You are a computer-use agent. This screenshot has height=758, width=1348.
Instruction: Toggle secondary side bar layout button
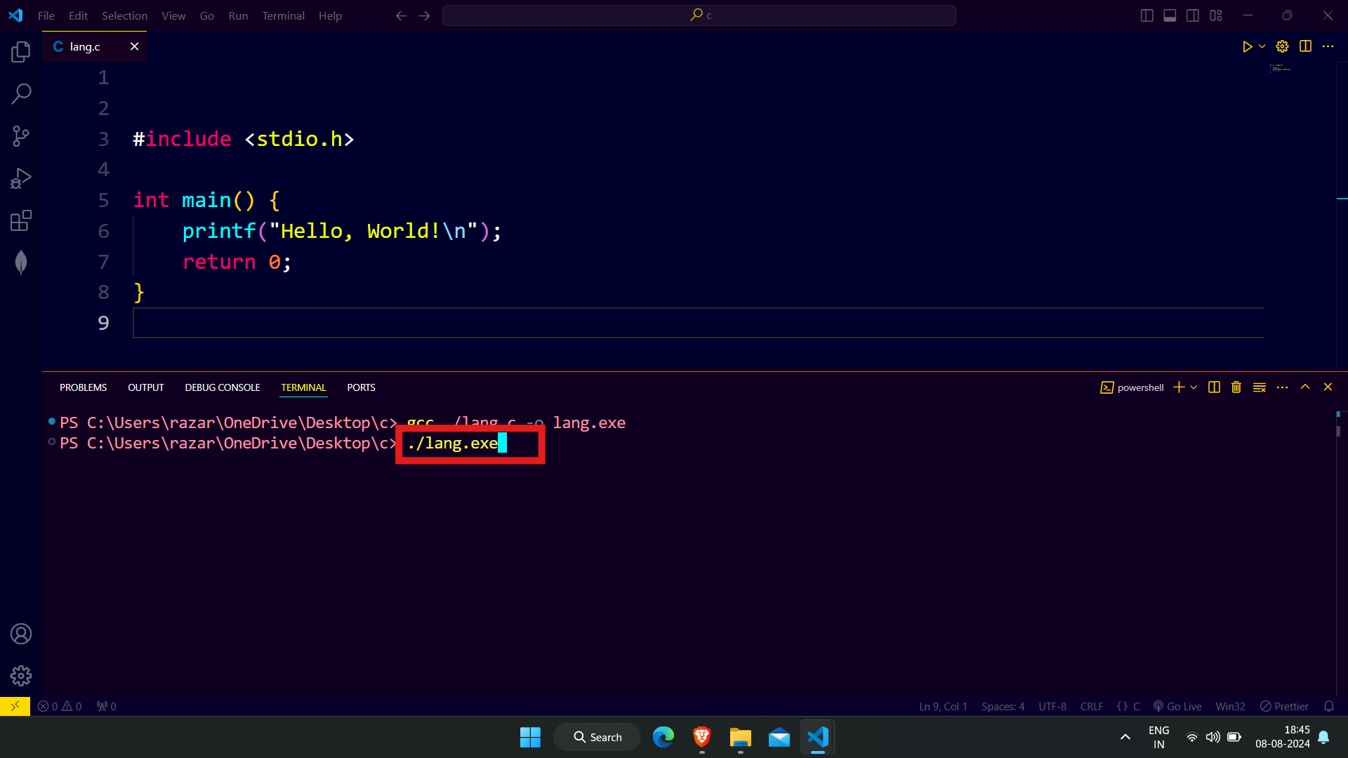point(1193,15)
